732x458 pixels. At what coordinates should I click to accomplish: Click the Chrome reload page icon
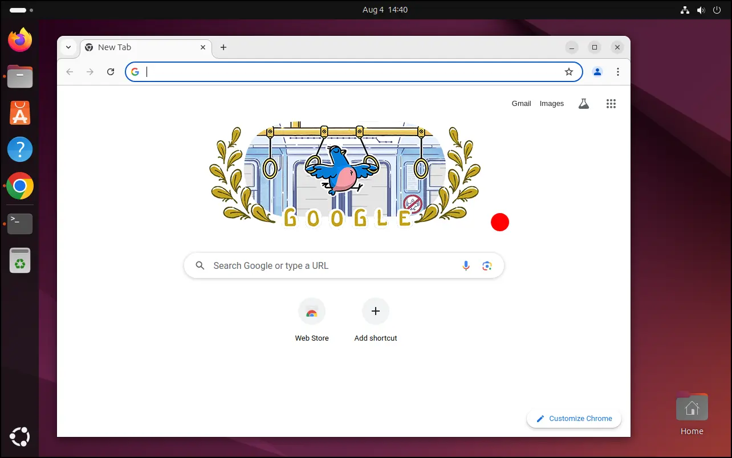(x=111, y=72)
